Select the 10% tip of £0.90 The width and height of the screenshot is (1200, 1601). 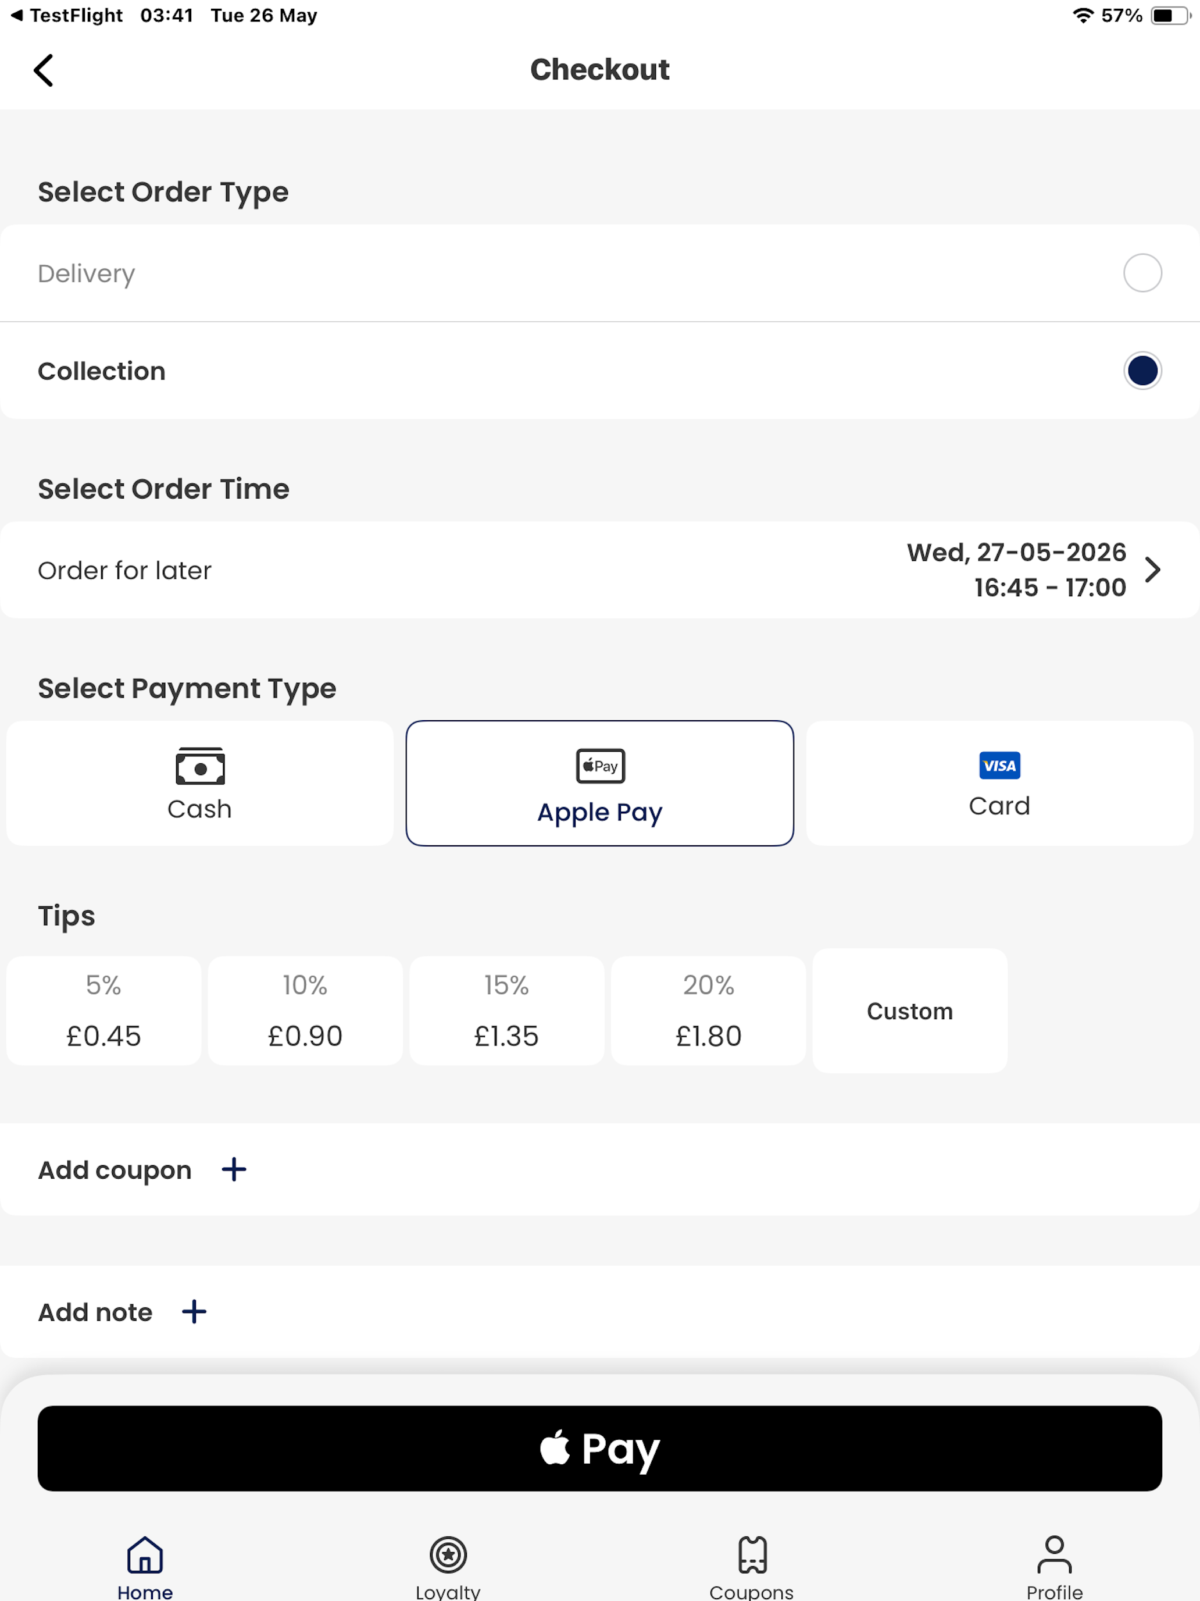(x=305, y=1011)
